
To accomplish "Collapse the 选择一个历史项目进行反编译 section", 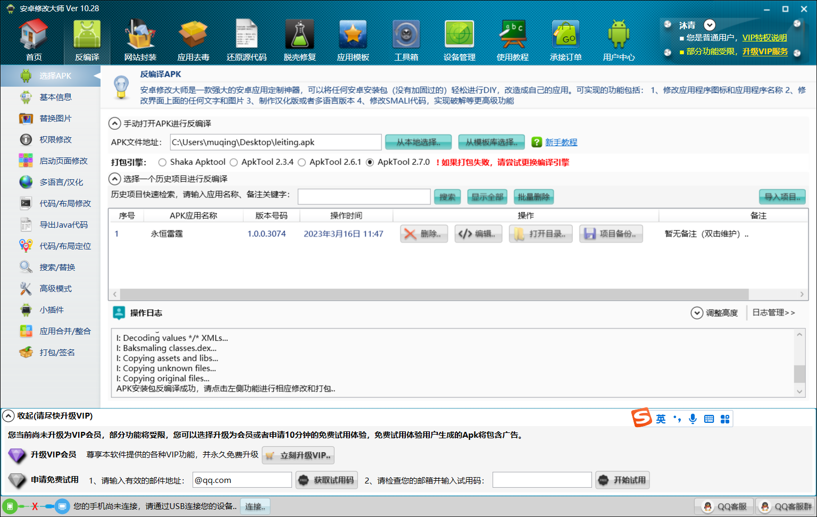I will pyautogui.click(x=115, y=179).
